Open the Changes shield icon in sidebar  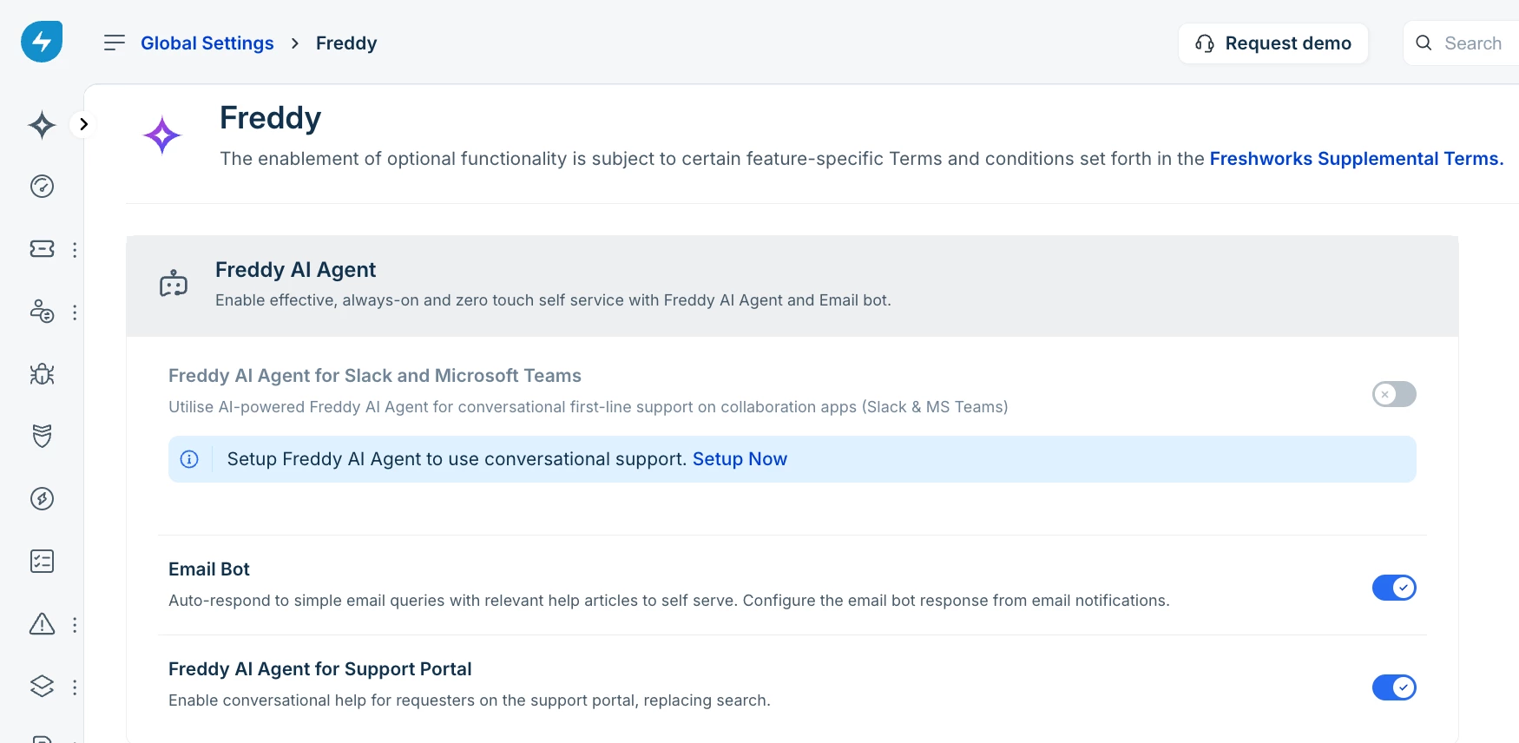click(x=42, y=436)
